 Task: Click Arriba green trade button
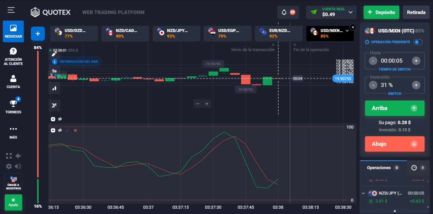pyautogui.click(x=394, y=108)
